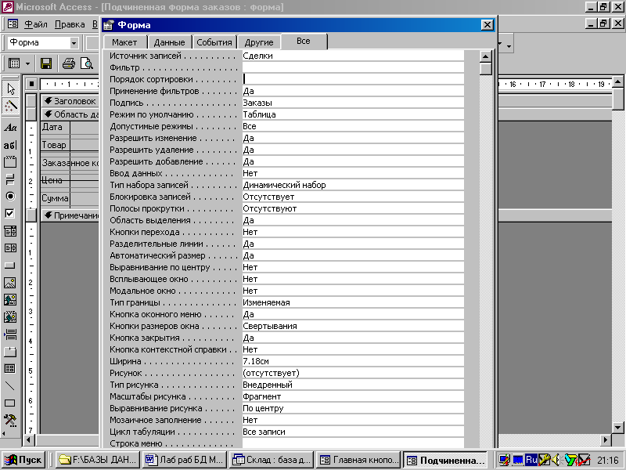Select the Заголовок section bar
This screenshot has height=470, width=626.
pos(70,101)
